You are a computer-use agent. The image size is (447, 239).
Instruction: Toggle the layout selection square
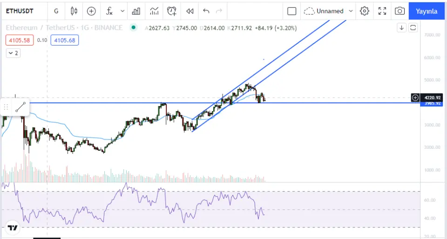[x=292, y=11]
